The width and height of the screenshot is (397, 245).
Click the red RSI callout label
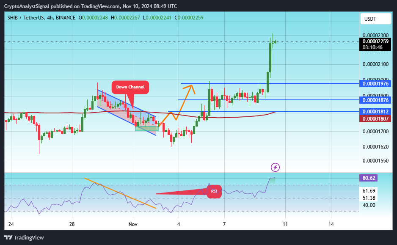(x=214, y=191)
